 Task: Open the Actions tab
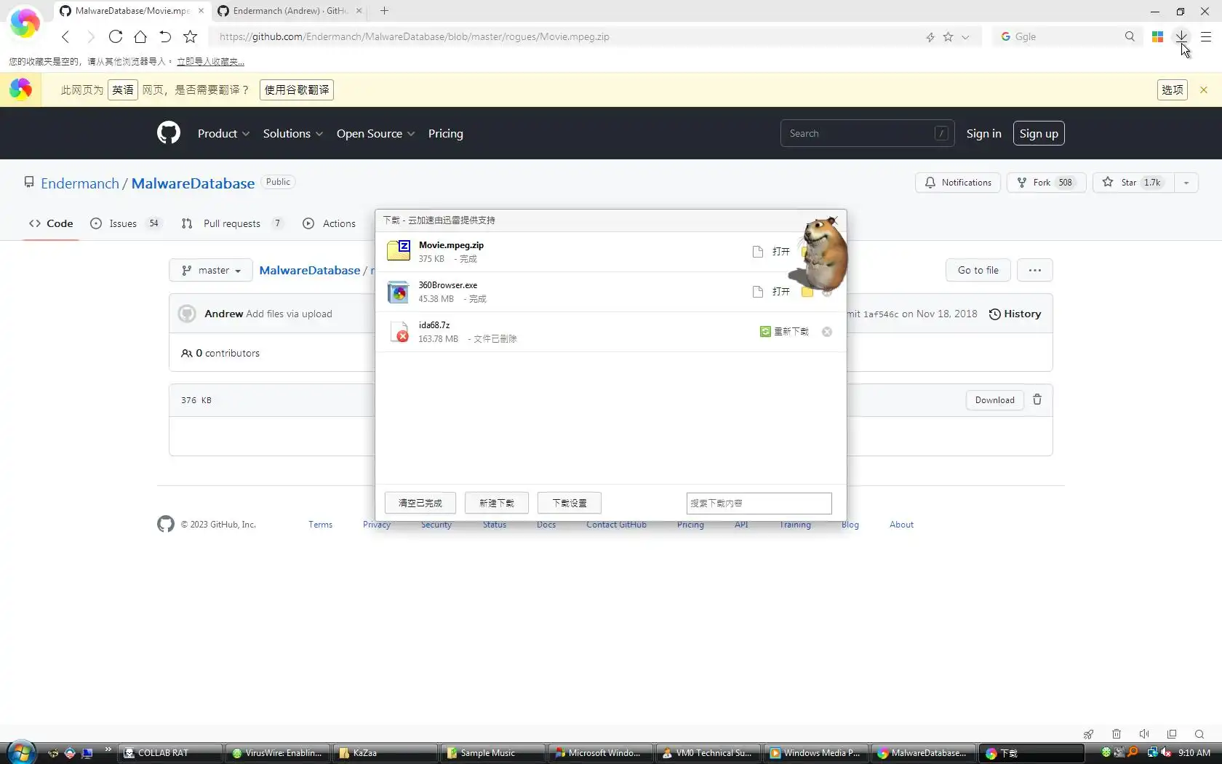tap(329, 223)
